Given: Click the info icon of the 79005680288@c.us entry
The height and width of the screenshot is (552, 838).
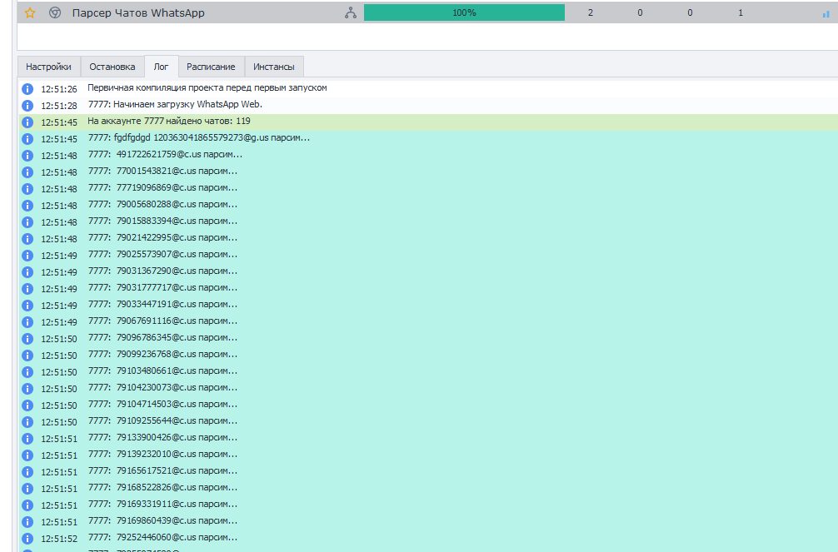Looking at the screenshot, I should (27, 205).
